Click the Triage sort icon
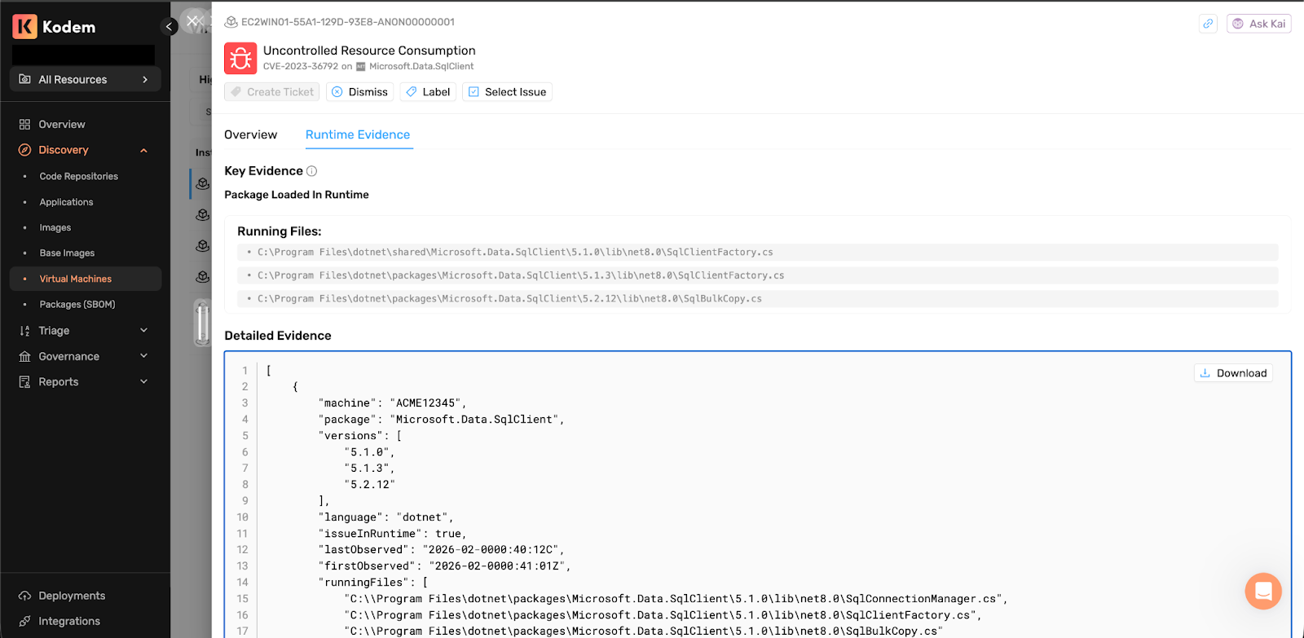Image resolution: width=1304 pixels, height=638 pixels. tap(24, 331)
